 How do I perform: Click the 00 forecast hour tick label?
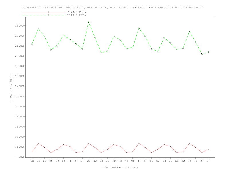[x=32, y=161]
